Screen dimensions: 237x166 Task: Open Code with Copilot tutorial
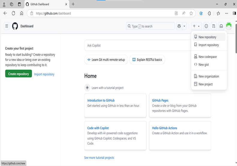98,128
